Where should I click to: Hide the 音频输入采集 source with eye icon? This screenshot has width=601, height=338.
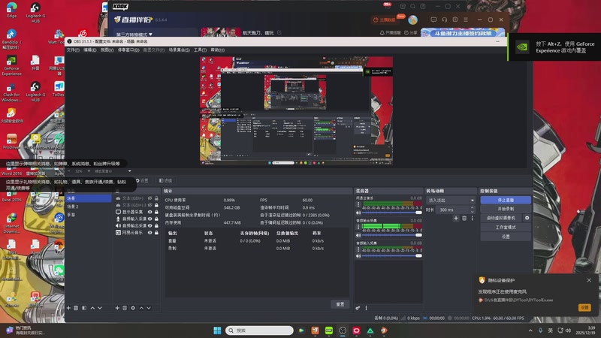(149, 219)
